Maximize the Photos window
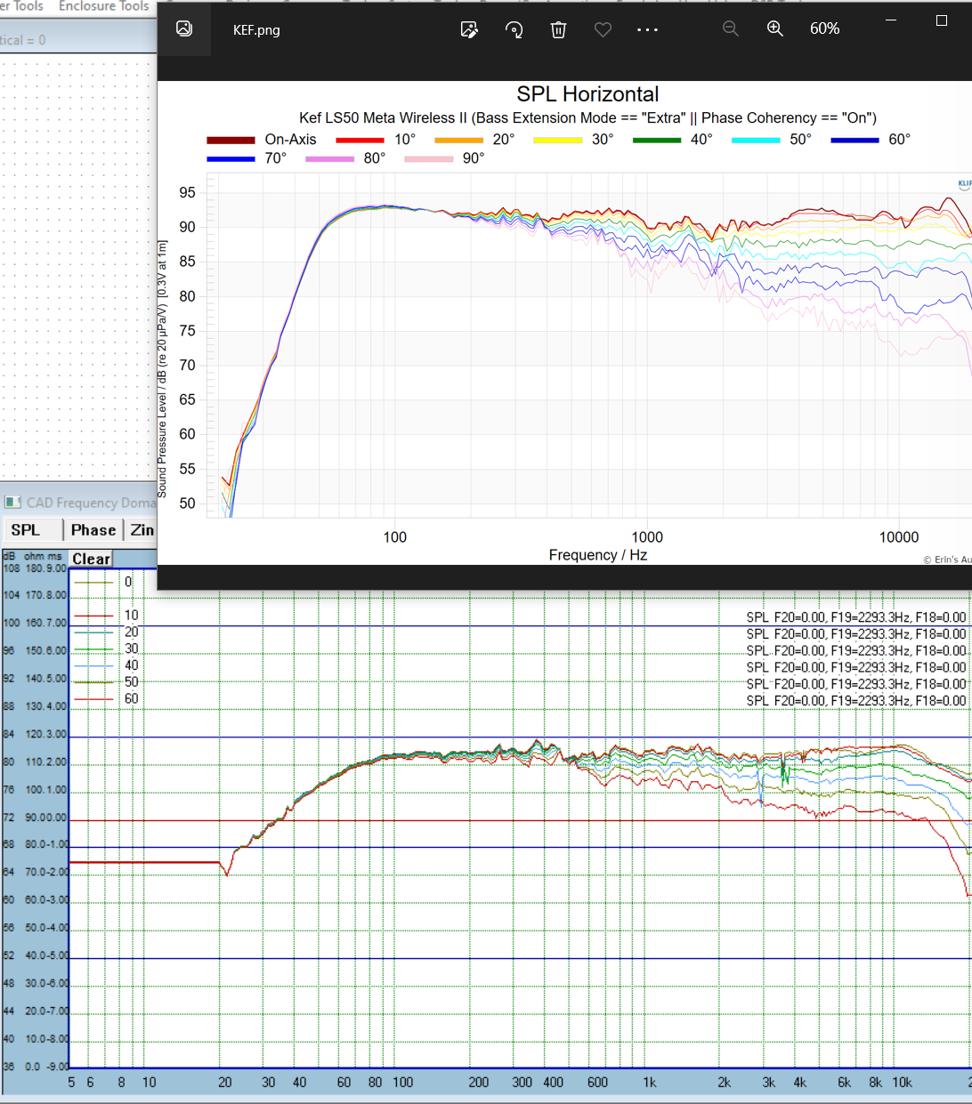Screen dimensions: 972x1104 [x=942, y=20]
